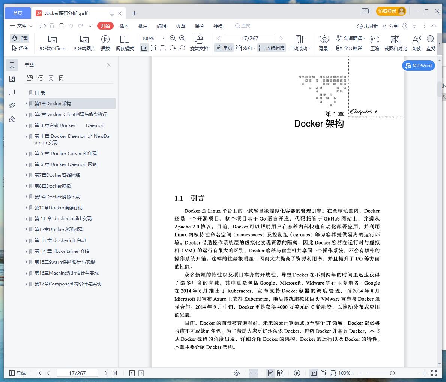
Task: Click zoom plus button beside slider
Action: [425, 373]
